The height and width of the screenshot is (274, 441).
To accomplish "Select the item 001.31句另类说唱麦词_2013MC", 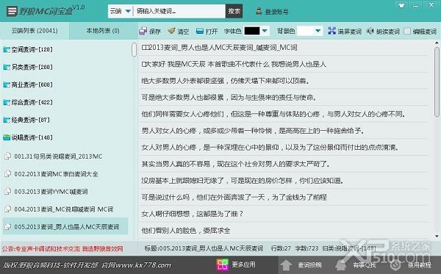I will click(58, 156).
